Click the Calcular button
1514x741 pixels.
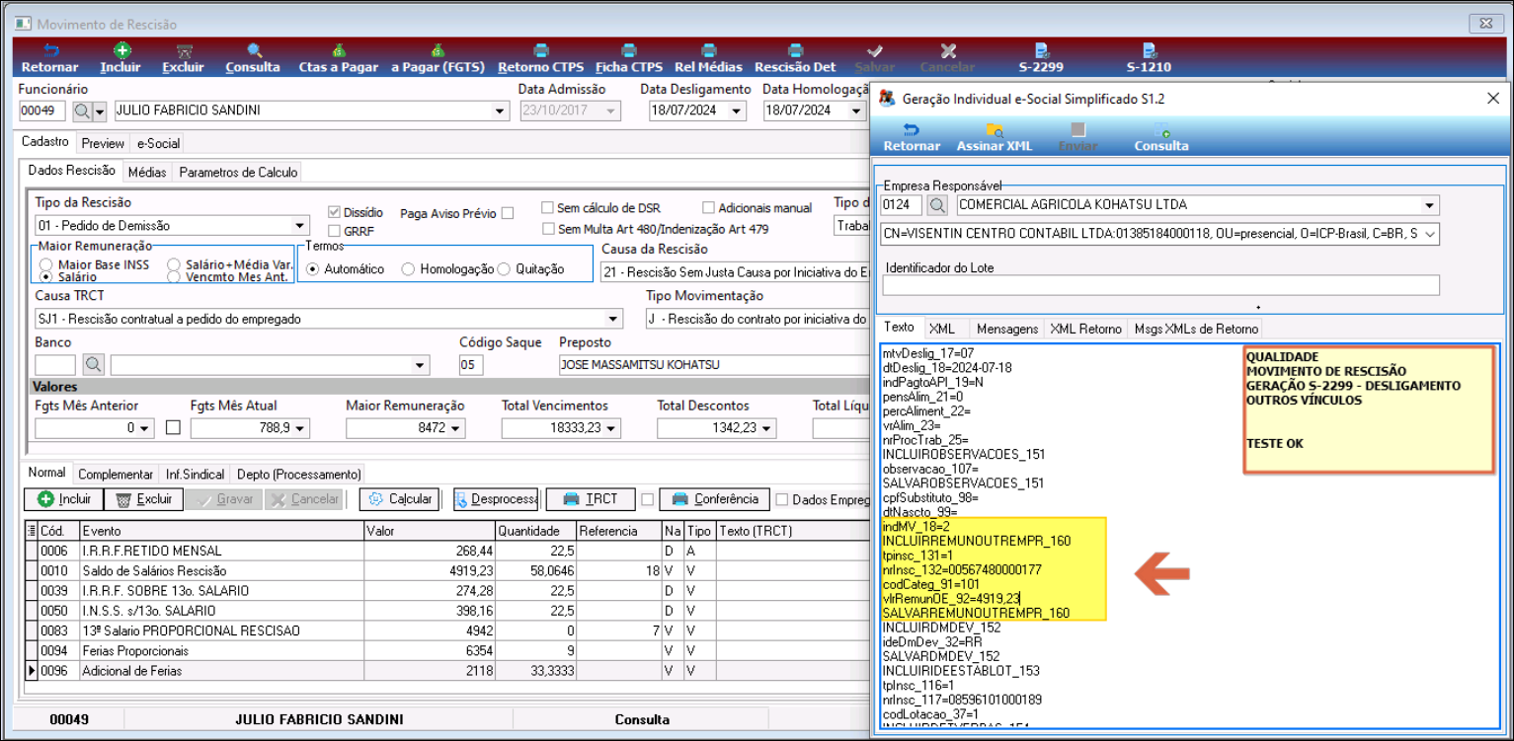[x=400, y=499]
